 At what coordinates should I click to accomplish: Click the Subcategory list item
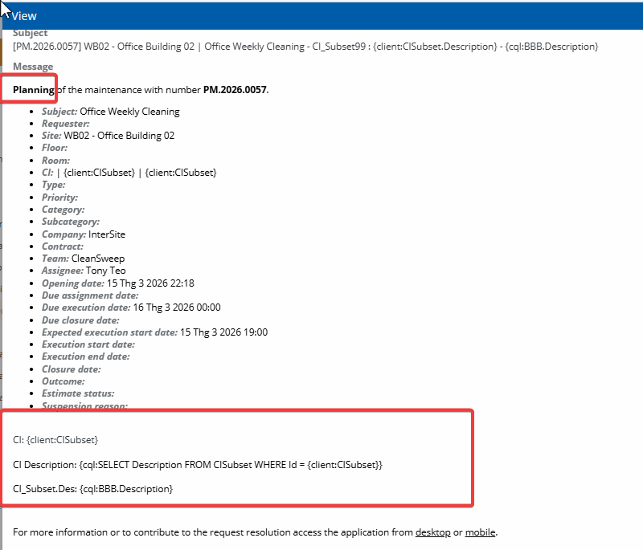click(71, 222)
